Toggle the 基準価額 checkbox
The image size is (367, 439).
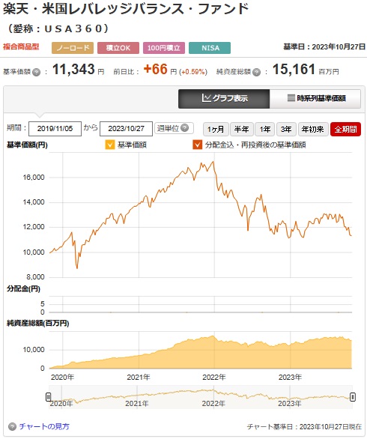110,145
